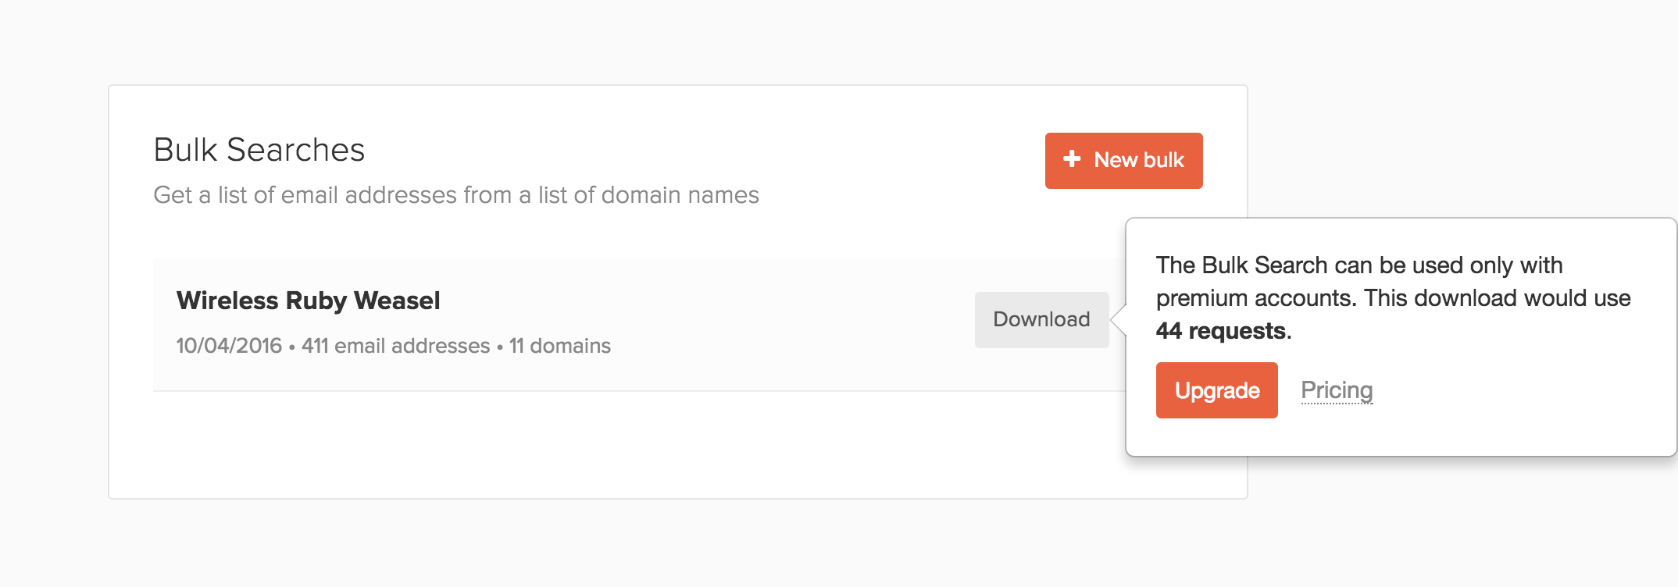Click the 411 email addresses count
This screenshot has height=587, width=1678.
[x=395, y=346]
